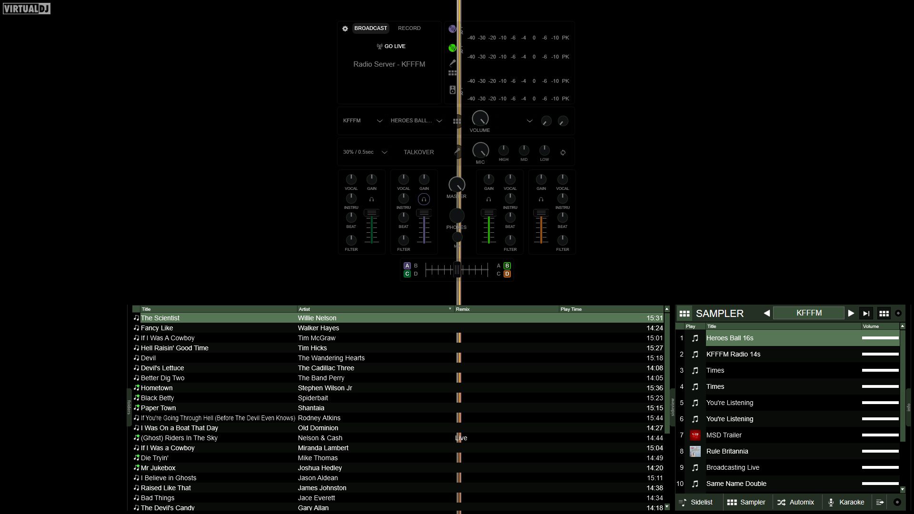
Task: Toggle crossfader left assign C button
Action: click(x=407, y=274)
